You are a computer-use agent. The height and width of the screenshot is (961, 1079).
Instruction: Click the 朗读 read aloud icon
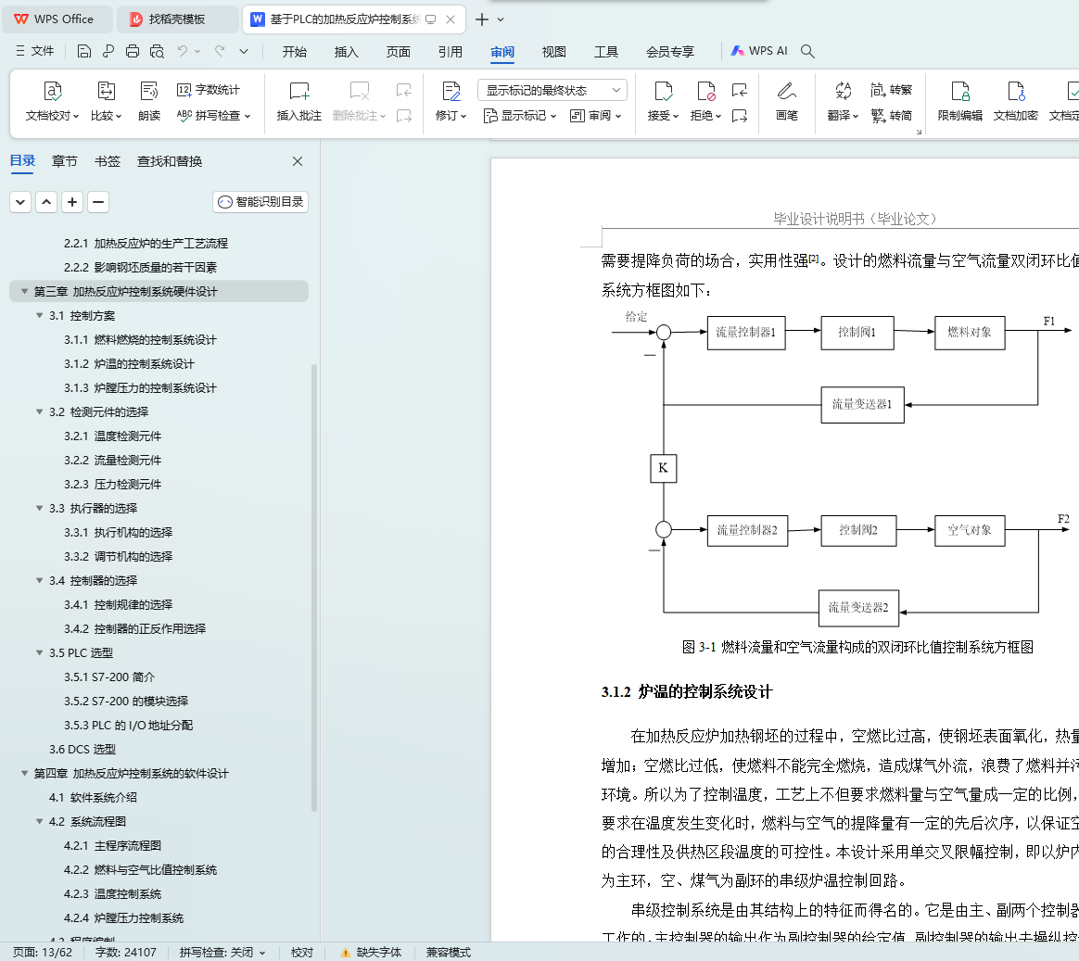click(x=149, y=101)
